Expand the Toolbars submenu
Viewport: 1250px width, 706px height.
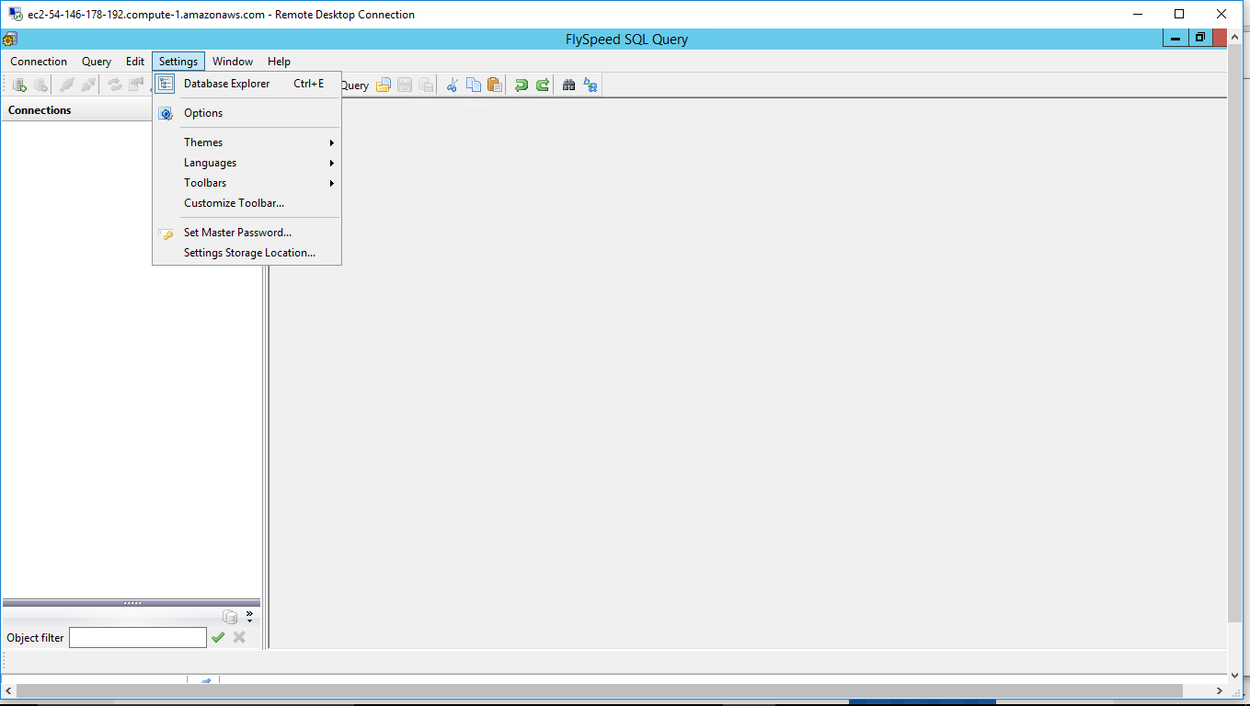pos(204,183)
